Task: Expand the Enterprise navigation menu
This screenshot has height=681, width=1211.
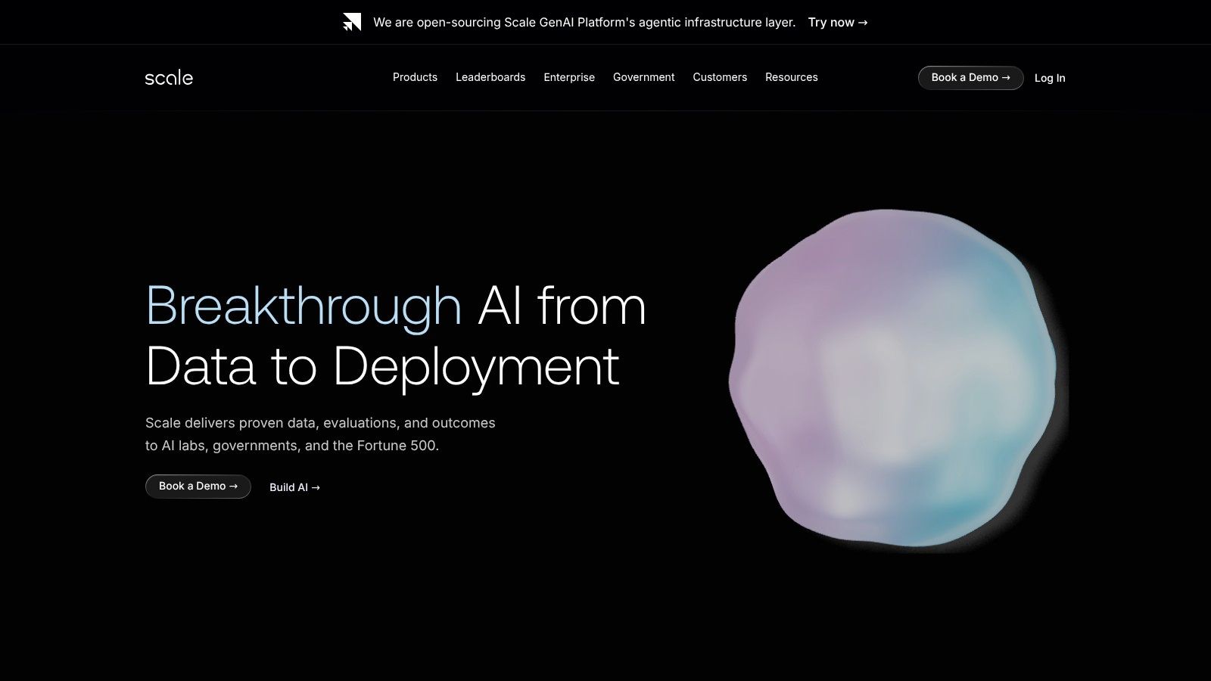Action: [x=569, y=77]
